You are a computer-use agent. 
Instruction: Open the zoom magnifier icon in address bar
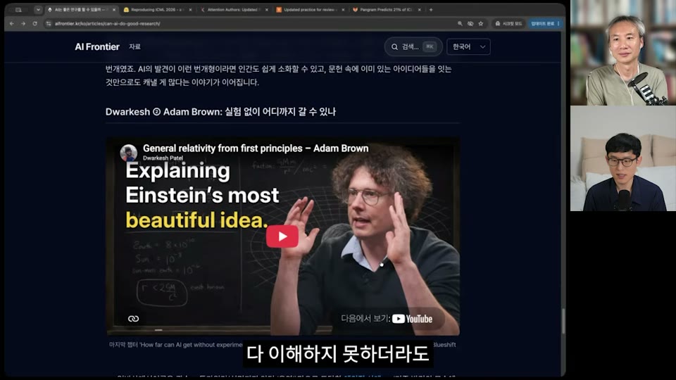coord(460,24)
